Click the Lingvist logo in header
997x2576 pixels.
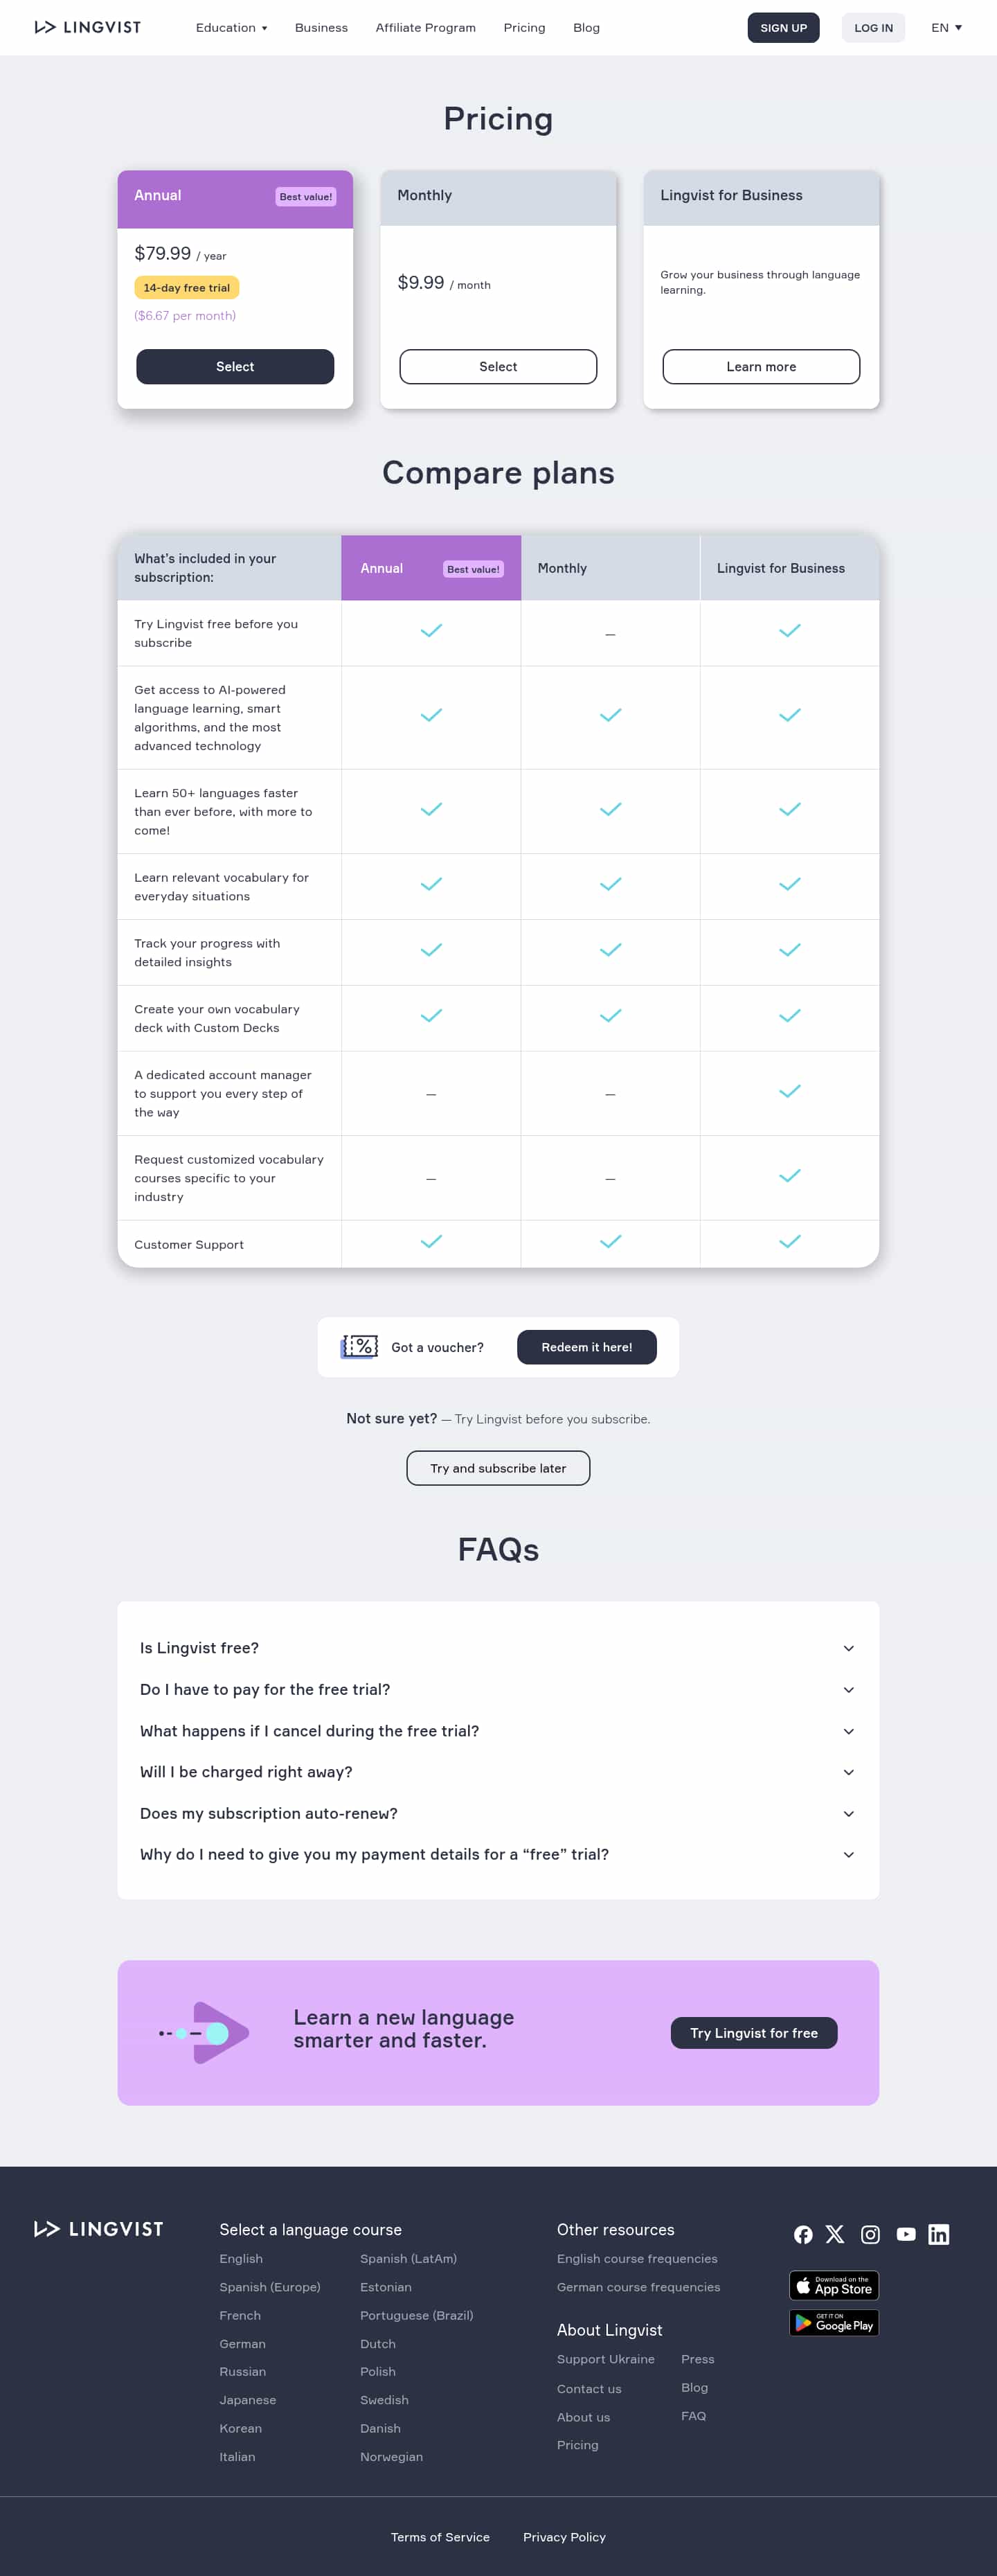coord(88,27)
